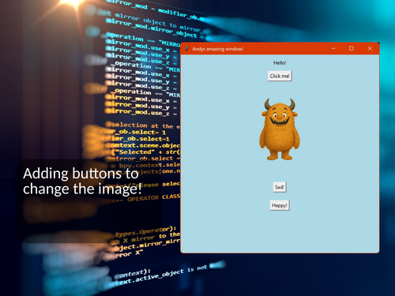Click the 'Andys amazing window!' title text

217,49
